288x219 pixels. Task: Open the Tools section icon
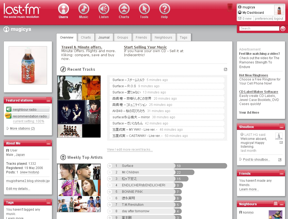pos(144,9)
